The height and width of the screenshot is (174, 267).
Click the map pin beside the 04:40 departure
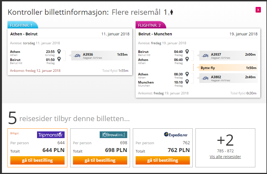(187, 52)
